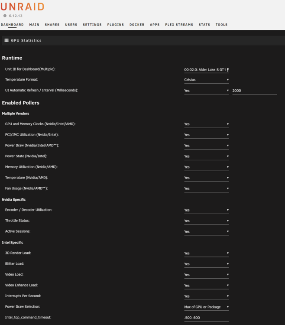Open the Active Sessions dropdown
This screenshot has width=285, height=325.
(207, 232)
